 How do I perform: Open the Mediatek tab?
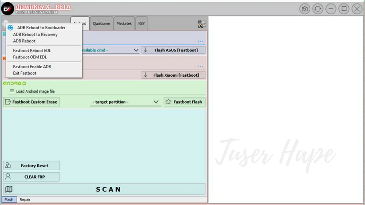pyautogui.click(x=124, y=24)
